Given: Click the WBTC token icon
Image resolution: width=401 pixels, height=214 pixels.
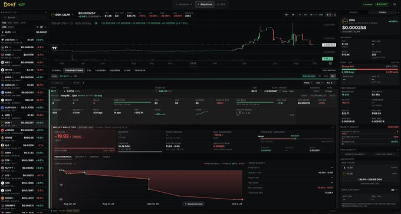Looking at the screenshot, I should 2,100.
